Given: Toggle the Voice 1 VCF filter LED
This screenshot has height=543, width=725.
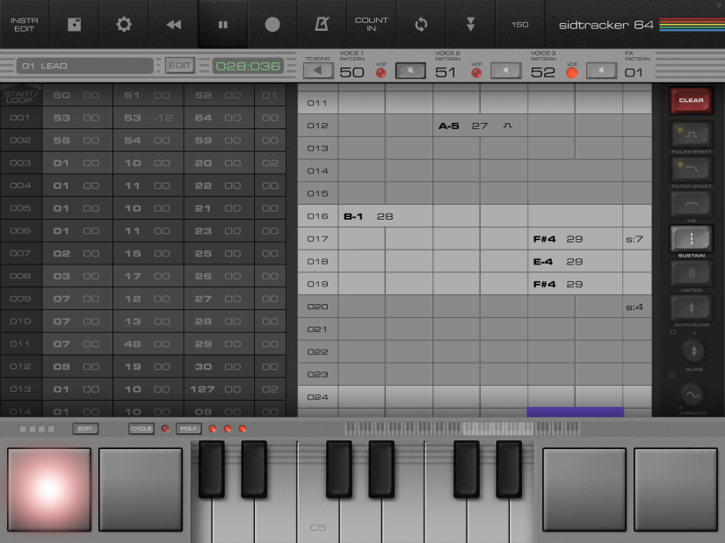Looking at the screenshot, I should [381, 73].
